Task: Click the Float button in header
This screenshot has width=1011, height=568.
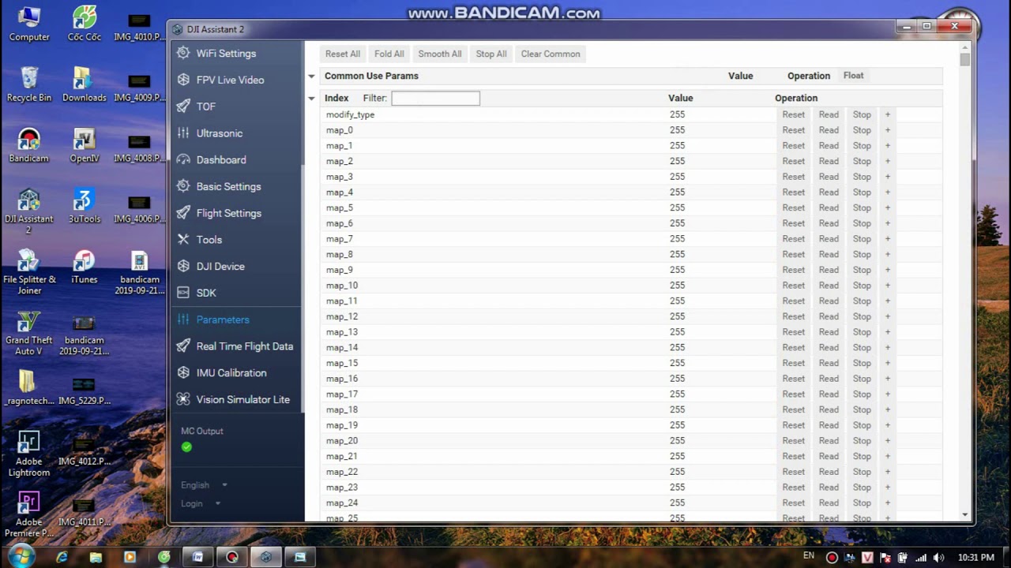Action: (x=854, y=76)
